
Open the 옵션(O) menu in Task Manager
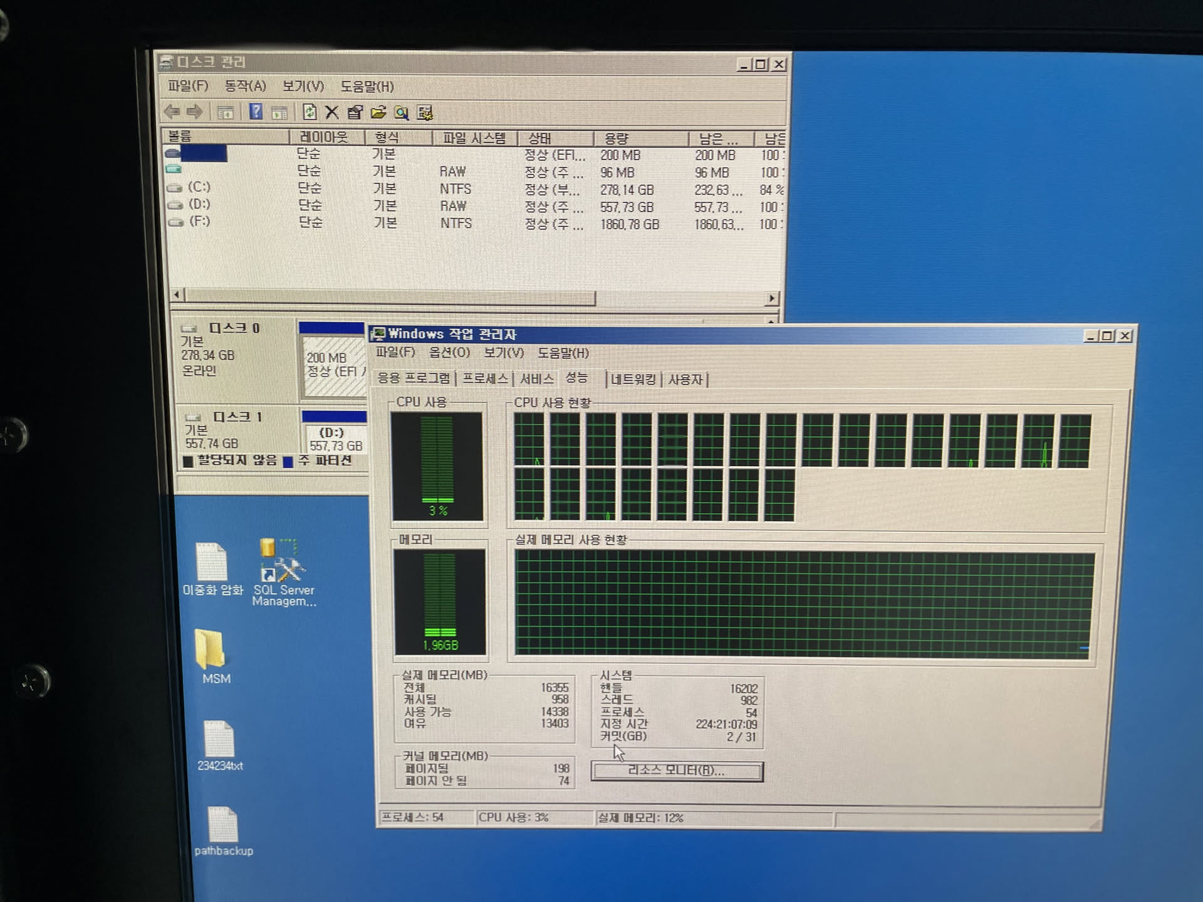click(x=449, y=353)
